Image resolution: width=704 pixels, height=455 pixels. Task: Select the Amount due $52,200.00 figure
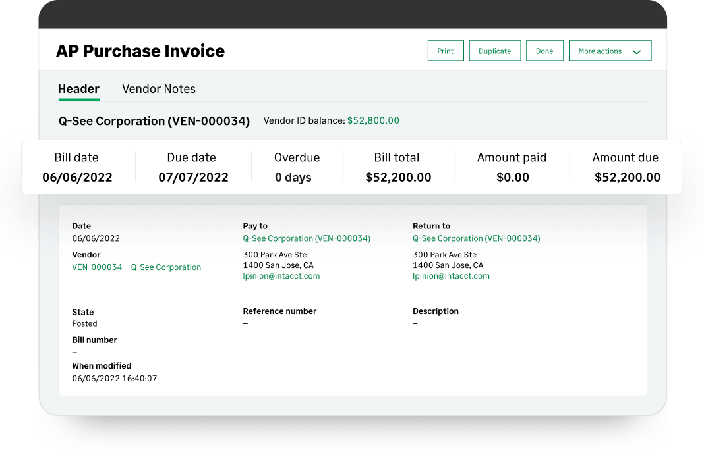pyautogui.click(x=627, y=177)
